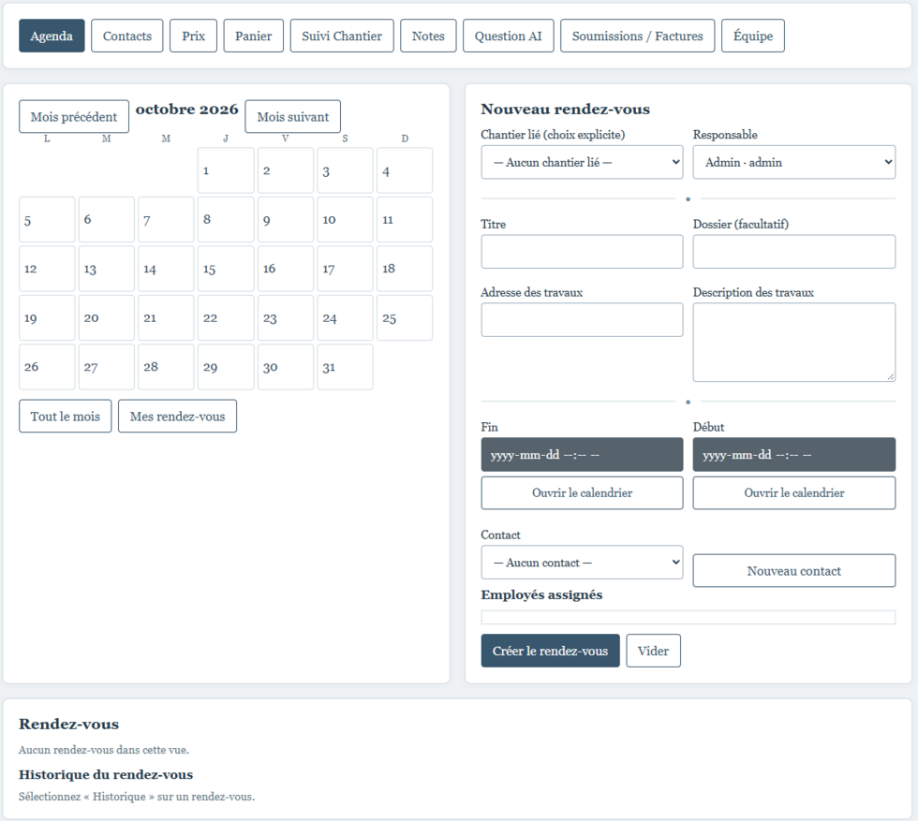The image size is (918, 821).
Task: Expand the Contact dropdown
Action: click(582, 563)
